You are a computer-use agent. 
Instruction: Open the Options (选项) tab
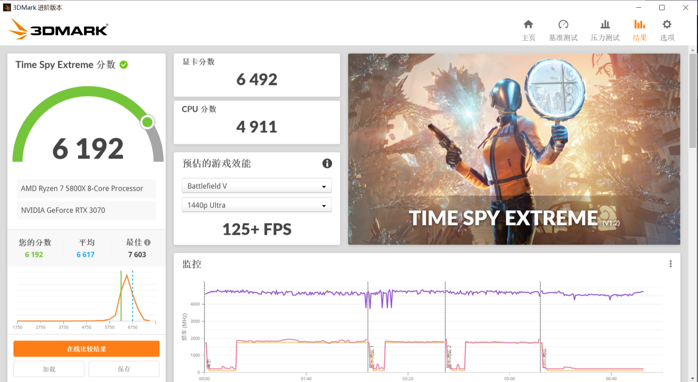667,30
